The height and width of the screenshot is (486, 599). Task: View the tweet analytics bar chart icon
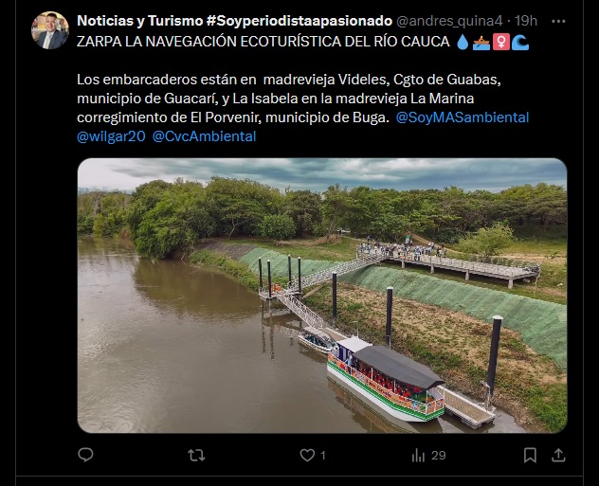point(418,455)
